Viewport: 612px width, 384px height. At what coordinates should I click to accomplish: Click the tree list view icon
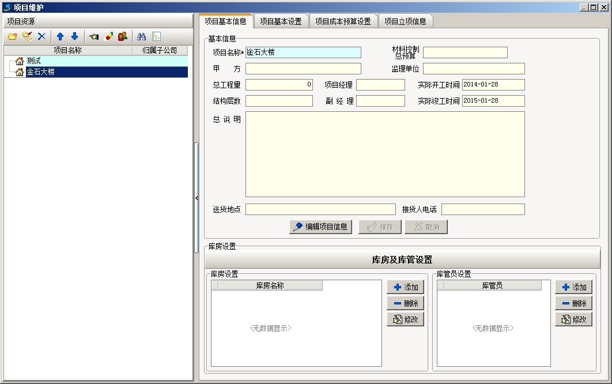pyautogui.click(x=156, y=36)
